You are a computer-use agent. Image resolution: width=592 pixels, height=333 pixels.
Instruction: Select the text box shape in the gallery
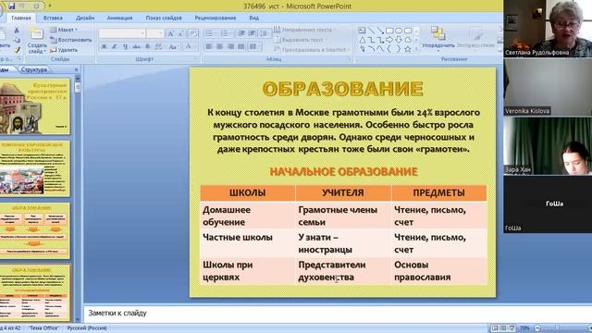pos(362,31)
